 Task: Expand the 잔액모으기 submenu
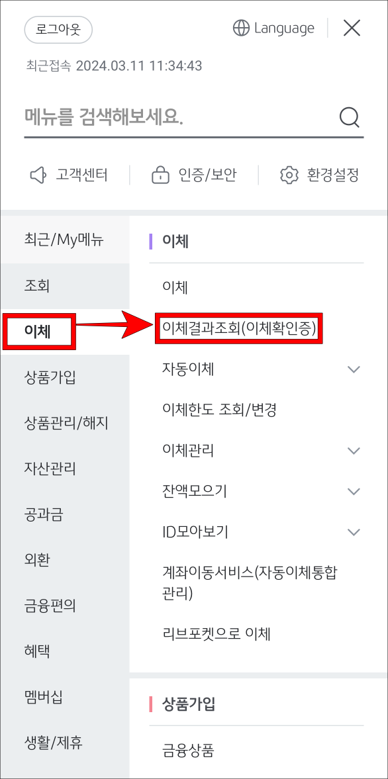[354, 491]
